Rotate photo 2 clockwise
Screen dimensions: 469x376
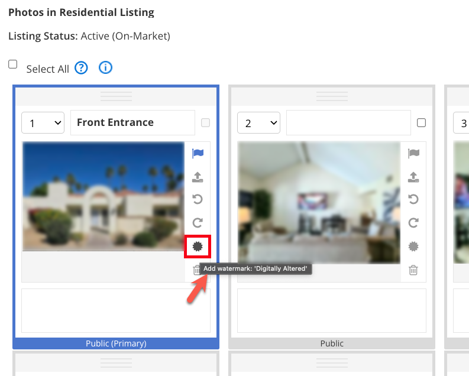pos(413,223)
